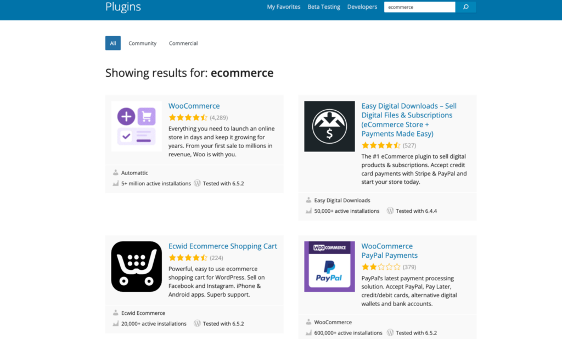562x339 pixels.
Task: Click the PayPal Payments star rating
Action: (381, 267)
